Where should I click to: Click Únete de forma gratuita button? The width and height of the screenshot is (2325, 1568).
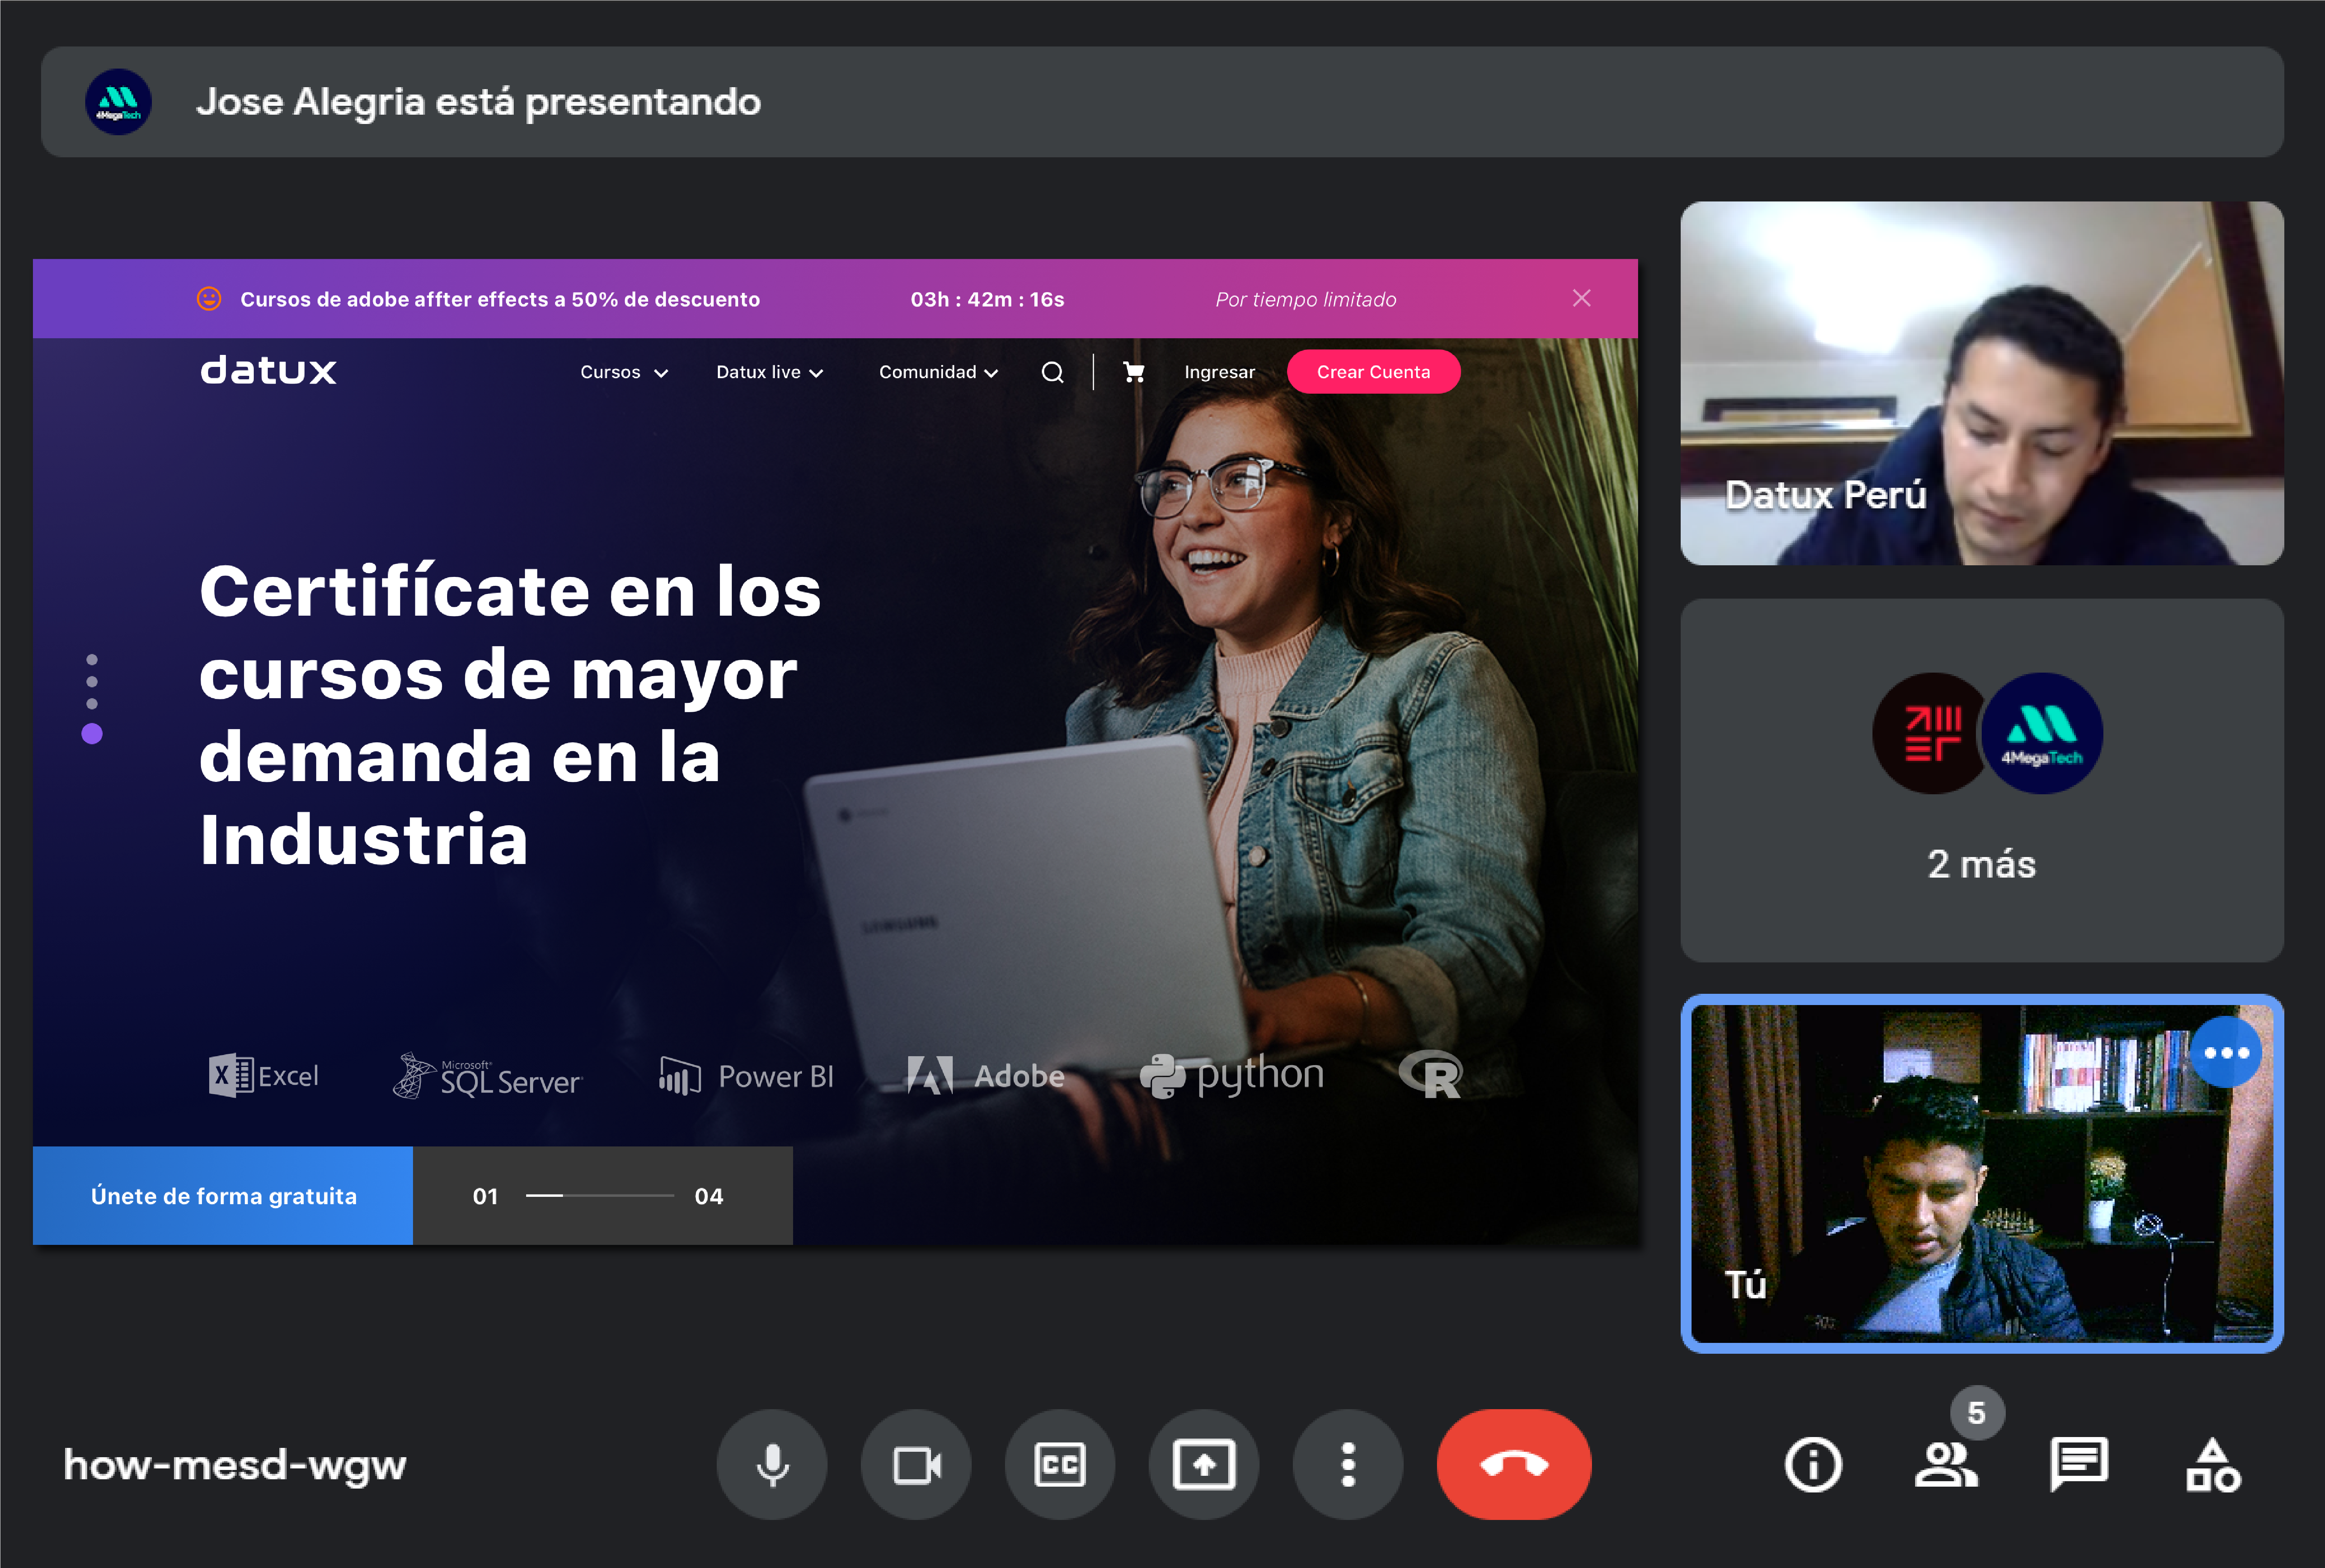click(223, 1196)
